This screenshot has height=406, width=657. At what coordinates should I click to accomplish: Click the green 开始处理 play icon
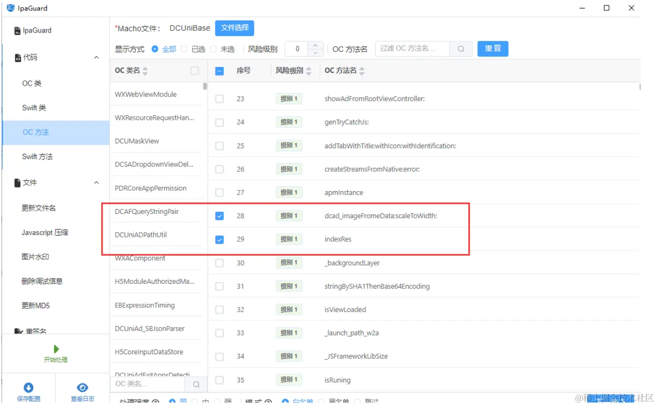(x=56, y=349)
